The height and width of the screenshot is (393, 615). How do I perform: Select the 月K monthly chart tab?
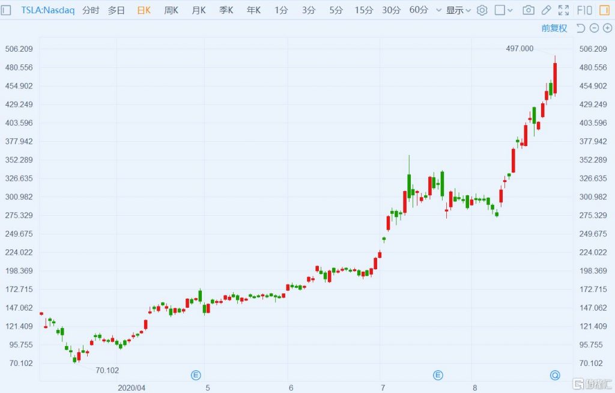(199, 10)
